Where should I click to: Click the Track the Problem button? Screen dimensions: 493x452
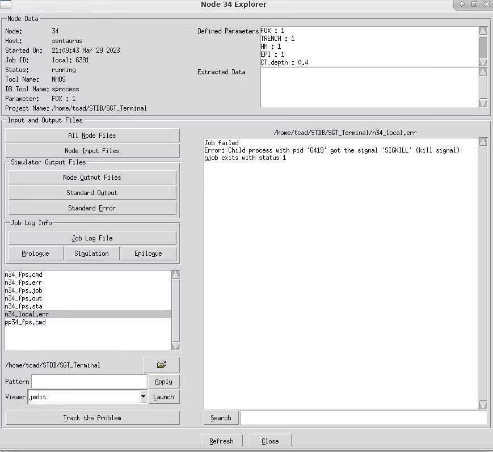pyautogui.click(x=92, y=418)
